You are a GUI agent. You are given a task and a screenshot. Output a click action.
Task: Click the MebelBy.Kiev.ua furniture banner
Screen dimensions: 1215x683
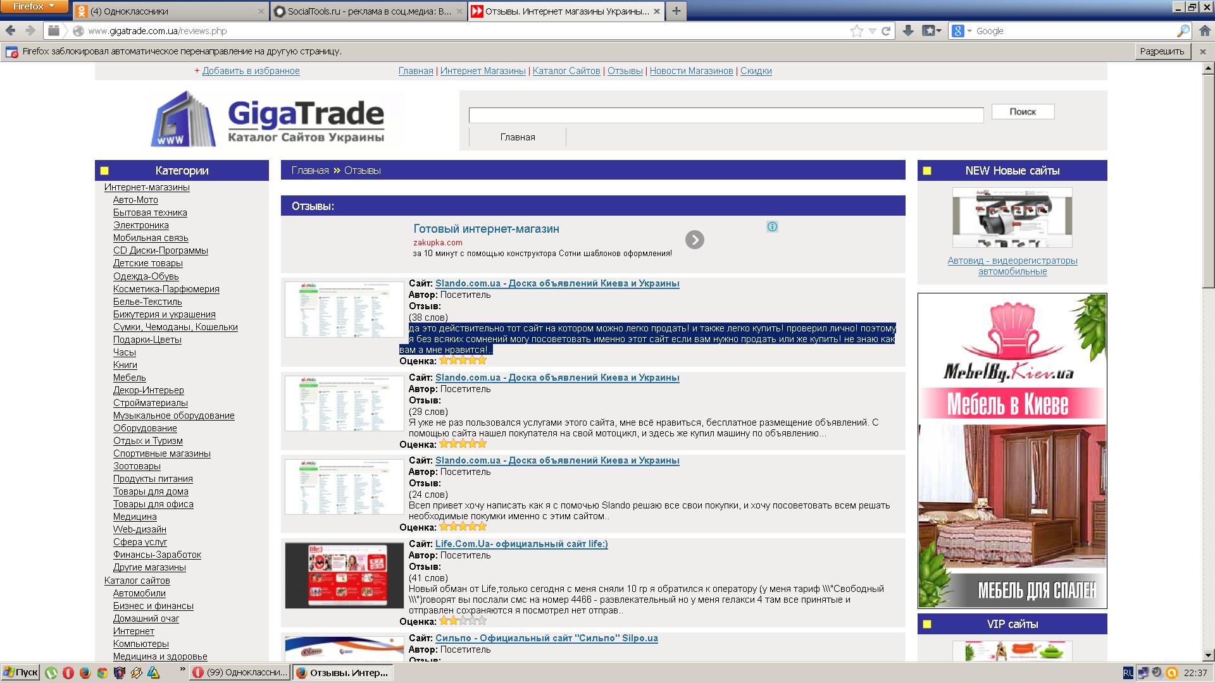click(1012, 450)
